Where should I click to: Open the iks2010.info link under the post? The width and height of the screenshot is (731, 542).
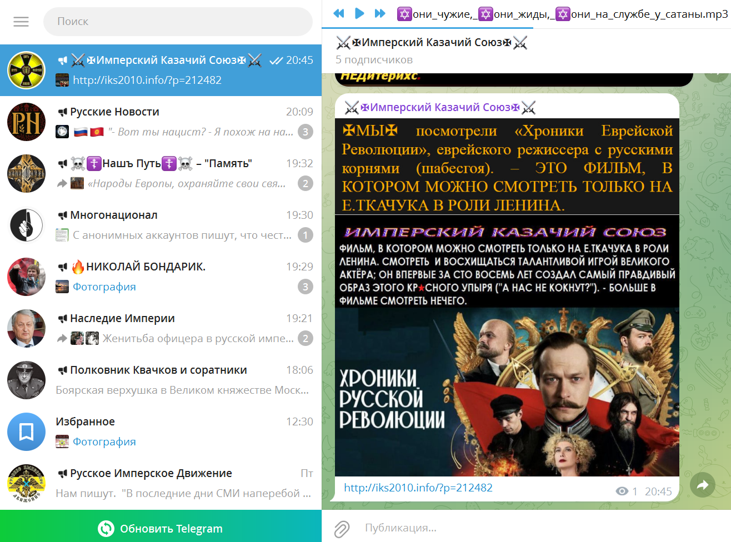pos(418,488)
